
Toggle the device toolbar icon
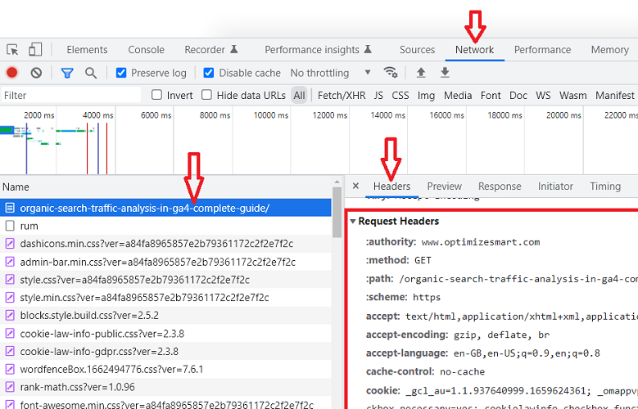[35, 50]
